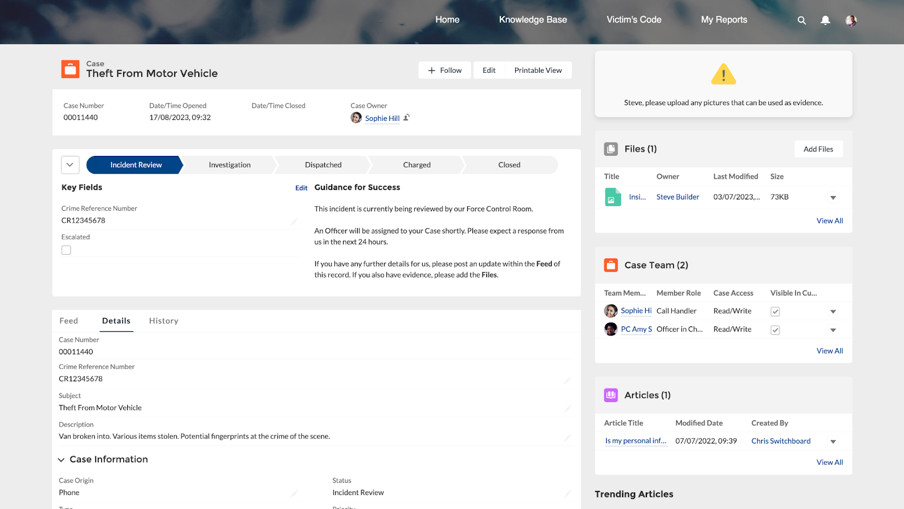Open the notifications bell
This screenshot has width=904, height=509.
tap(825, 20)
